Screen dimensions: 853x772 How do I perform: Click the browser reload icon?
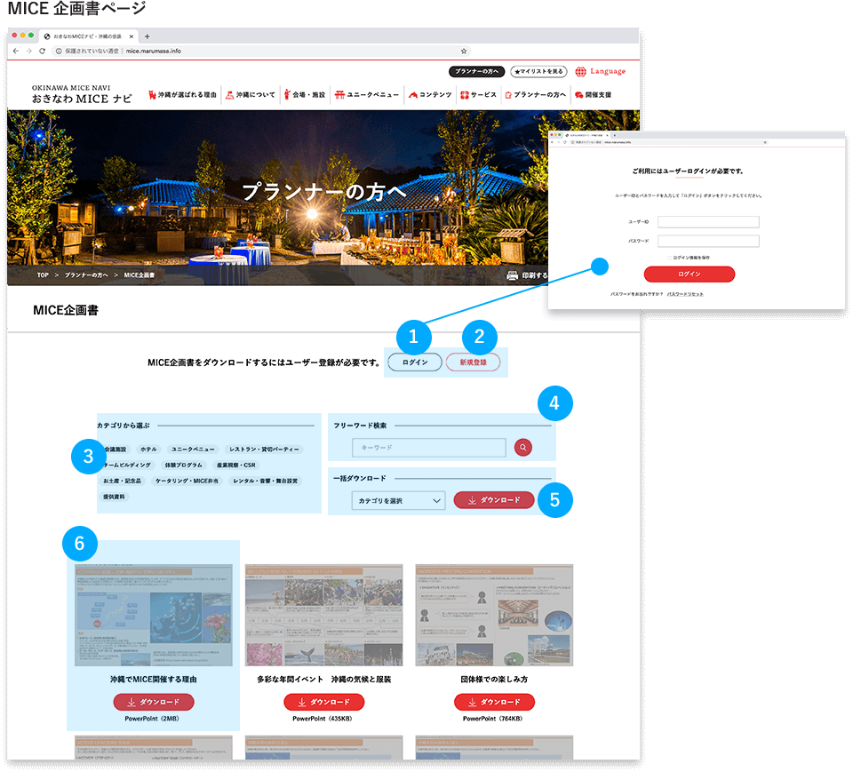[42, 52]
